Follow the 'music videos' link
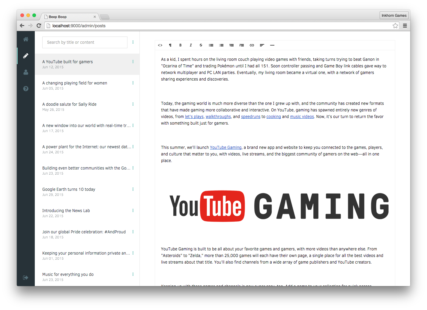 point(302,117)
